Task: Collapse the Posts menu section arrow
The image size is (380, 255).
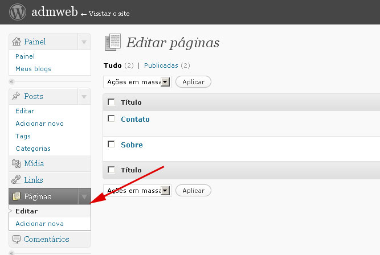Action: tap(84, 97)
